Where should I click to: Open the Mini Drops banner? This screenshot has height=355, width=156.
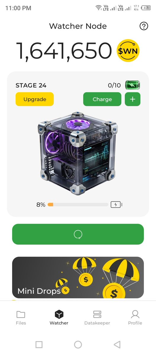tap(78, 277)
